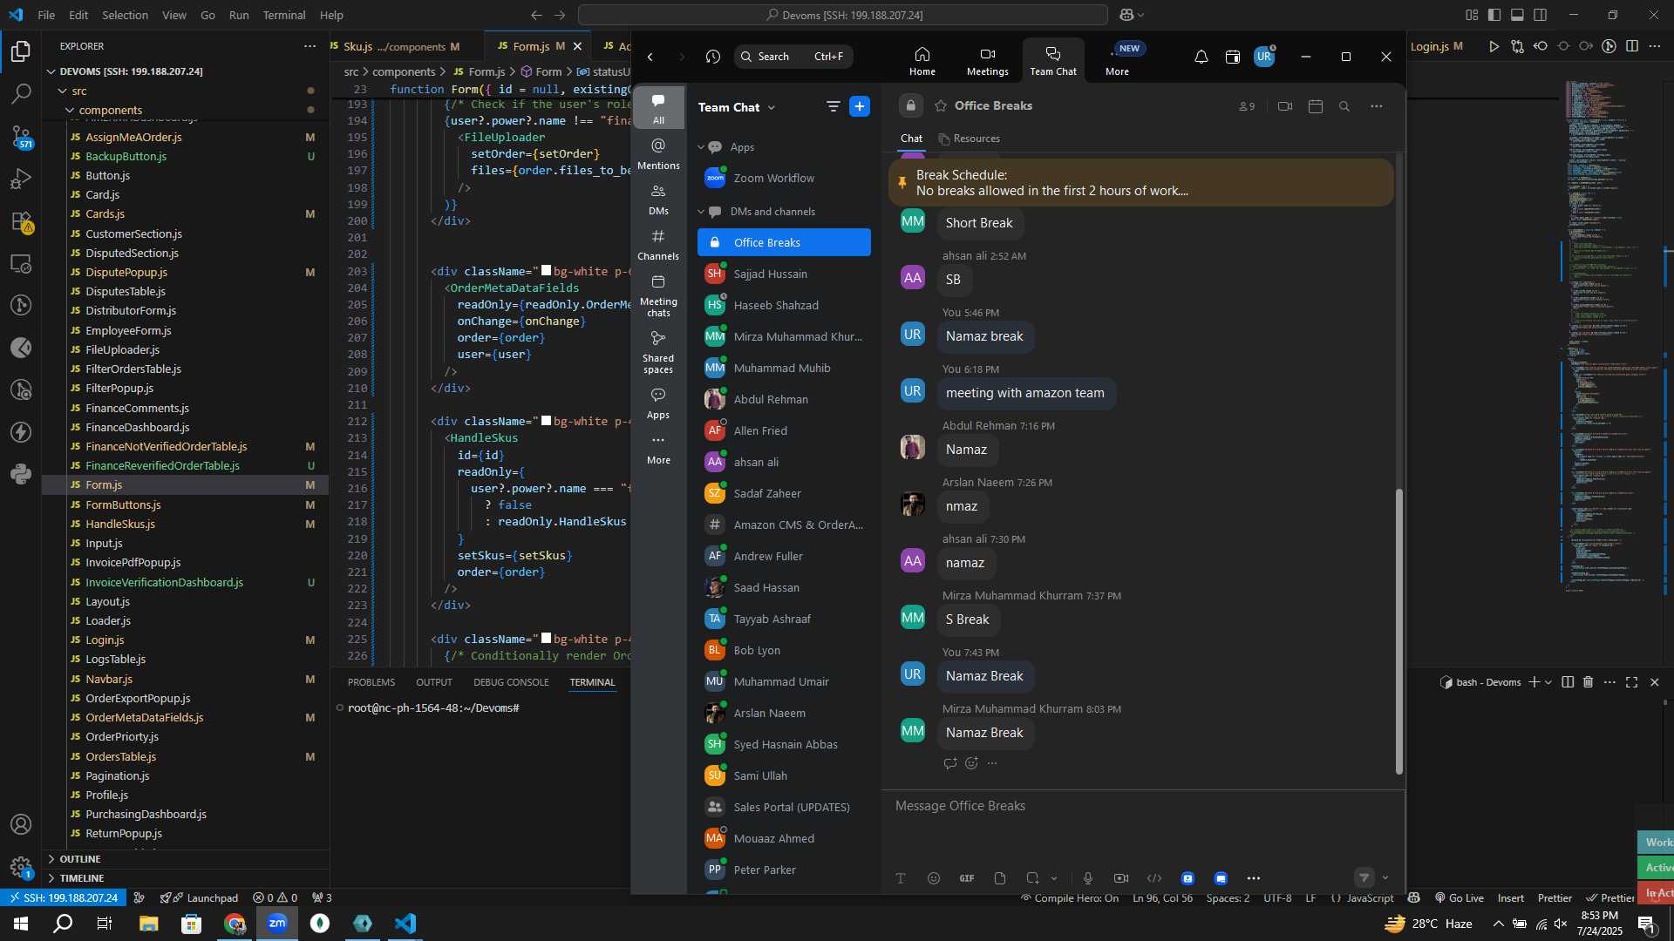The height and width of the screenshot is (941, 1674).
Task: Open new terminal dropdown arrow
Action: (1548, 682)
